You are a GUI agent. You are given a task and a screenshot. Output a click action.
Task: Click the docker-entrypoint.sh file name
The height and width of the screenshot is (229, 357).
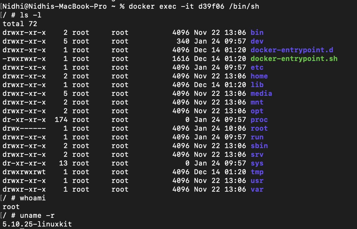click(x=294, y=59)
